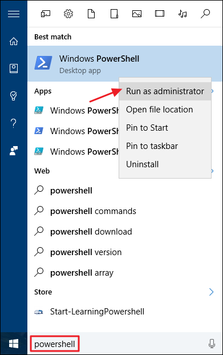Go to Home in the Cortana sidebar
Screen dimensions: 223x355
click(14, 41)
